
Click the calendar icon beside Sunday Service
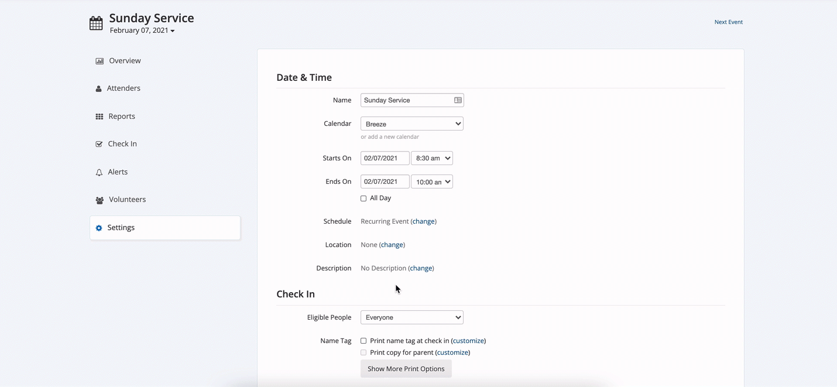click(96, 23)
